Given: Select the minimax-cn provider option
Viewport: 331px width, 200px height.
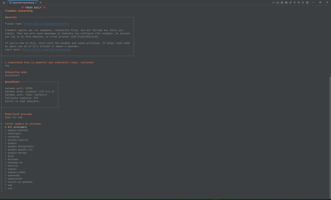Looking at the screenshot, I should point(14,163).
